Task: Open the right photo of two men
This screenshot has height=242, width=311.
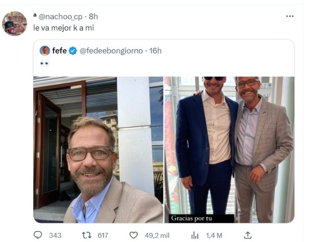Action: (x=229, y=150)
